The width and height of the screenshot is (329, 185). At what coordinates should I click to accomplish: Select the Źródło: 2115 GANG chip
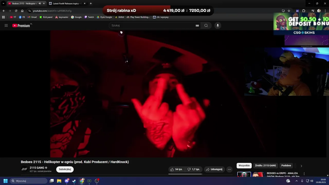266,165
